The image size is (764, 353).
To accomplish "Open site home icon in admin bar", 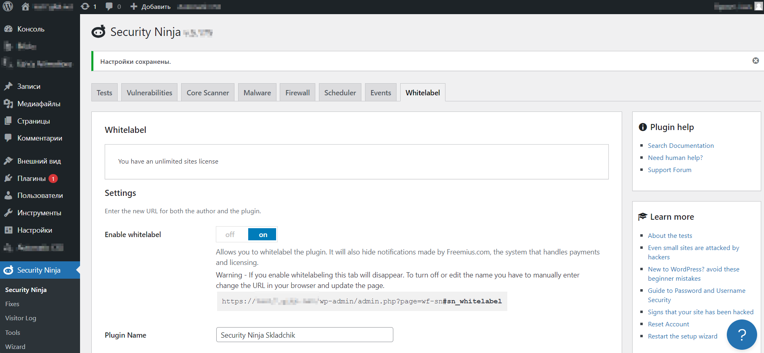I will 25,6.
